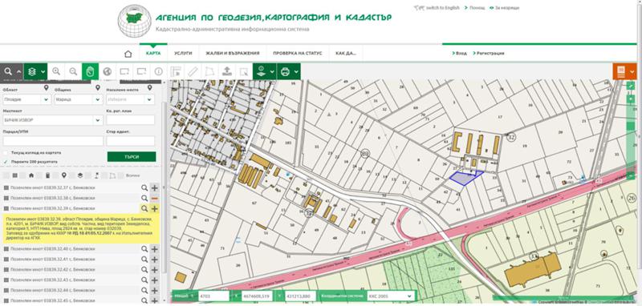Expand the layers button dropdown arrow
Image resolution: width=642 pixels, height=306 pixels.
tap(43, 71)
